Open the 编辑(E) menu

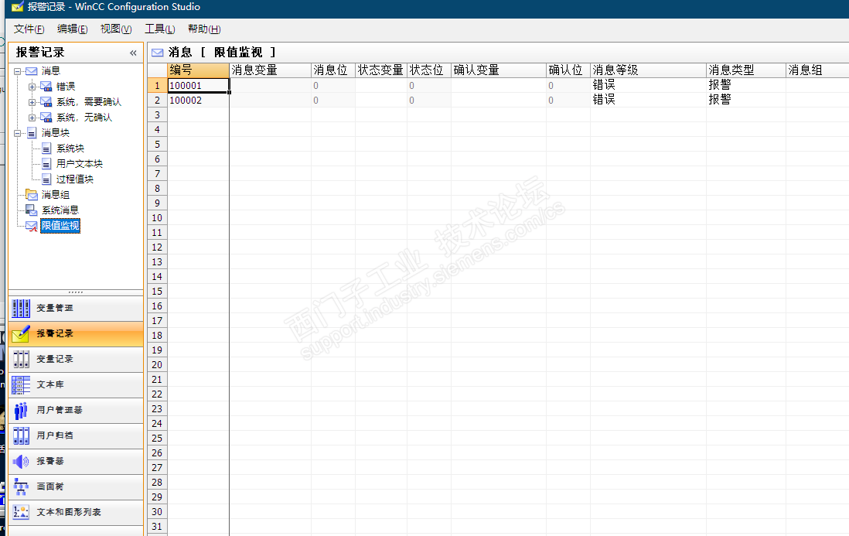point(73,29)
